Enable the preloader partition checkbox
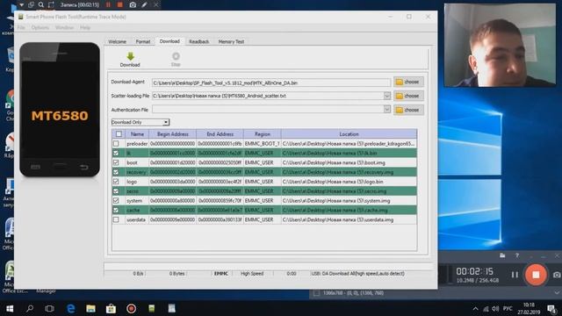 (116, 144)
